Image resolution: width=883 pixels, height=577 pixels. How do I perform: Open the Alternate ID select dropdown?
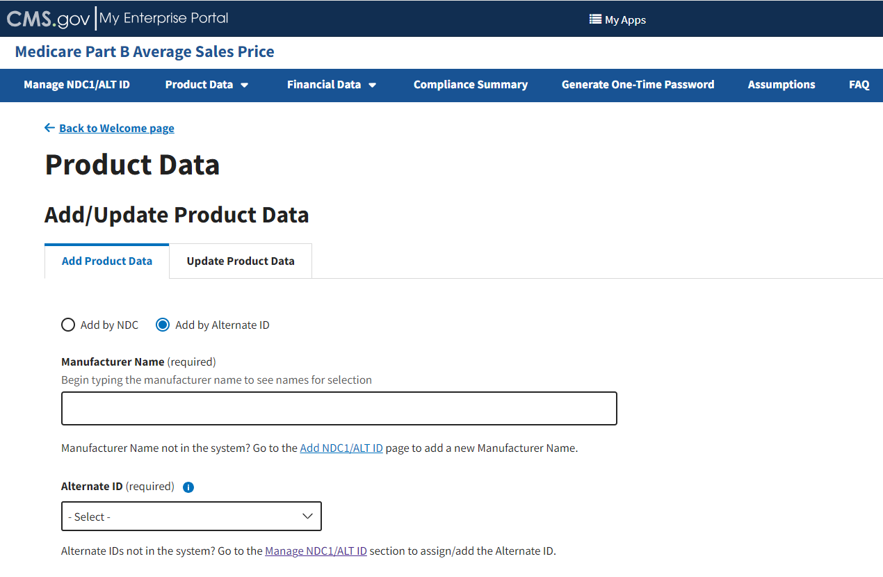191,517
